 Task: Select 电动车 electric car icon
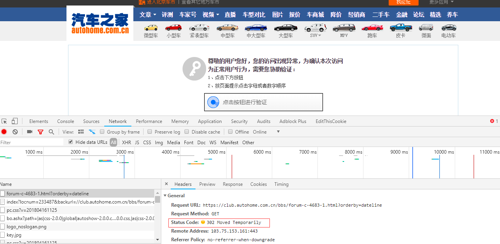[x=448, y=28]
